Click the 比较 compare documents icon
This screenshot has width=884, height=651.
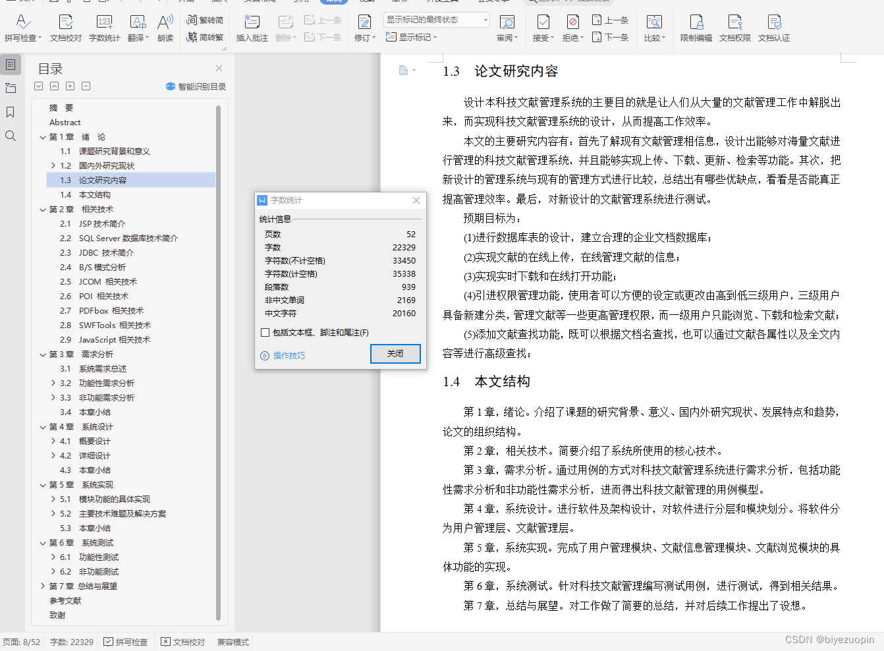click(x=654, y=22)
